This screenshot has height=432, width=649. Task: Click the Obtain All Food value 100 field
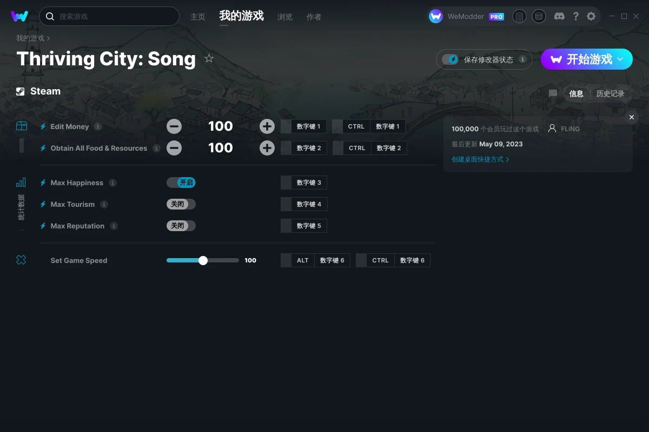pyautogui.click(x=221, y=148)
